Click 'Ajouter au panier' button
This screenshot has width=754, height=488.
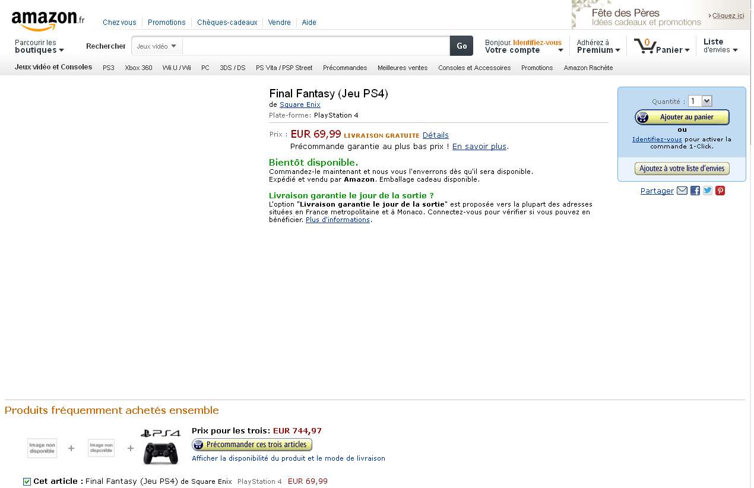682,117
